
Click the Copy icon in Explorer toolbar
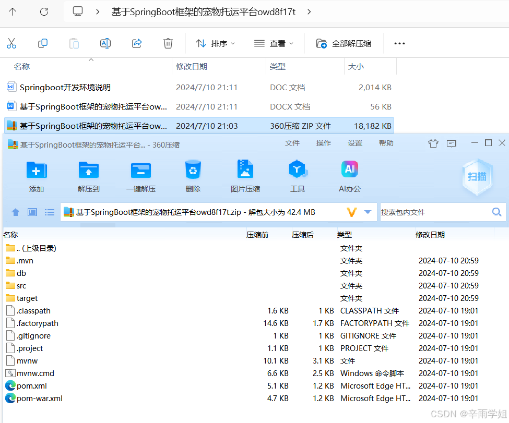(x=42, y=43)
